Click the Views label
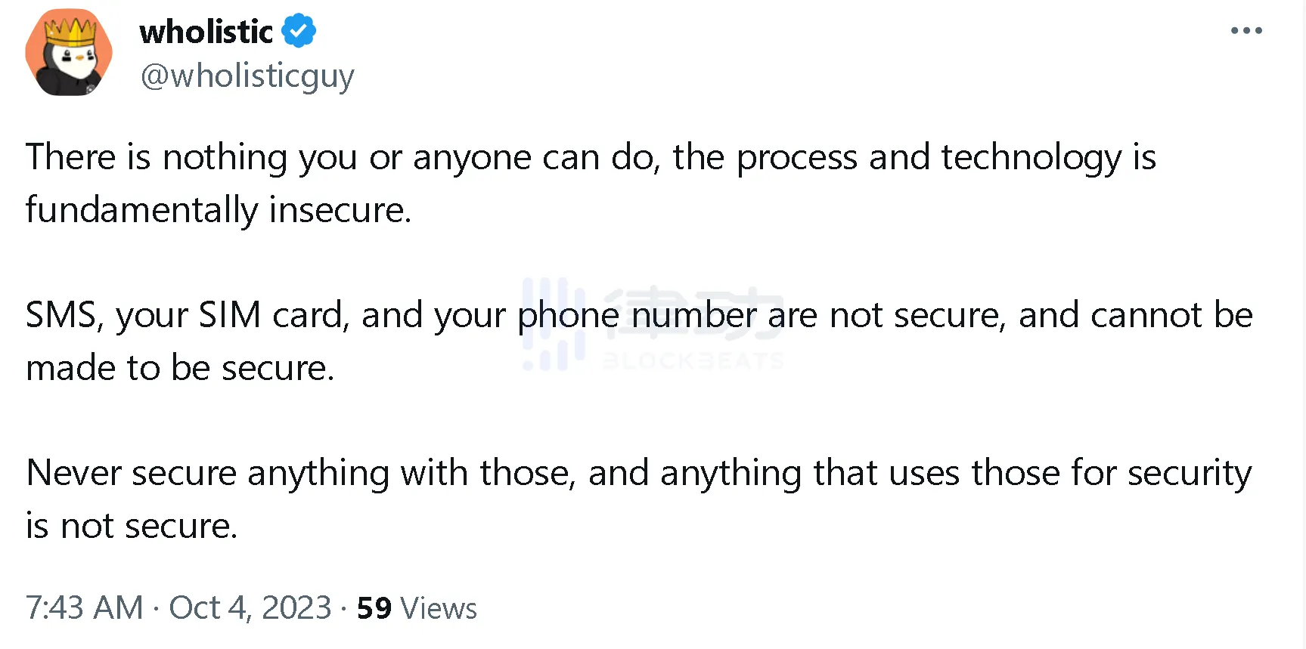Image resolution: width=1306 pixels, height=649 pixels. pyautogui.click(x=439, y=608)
